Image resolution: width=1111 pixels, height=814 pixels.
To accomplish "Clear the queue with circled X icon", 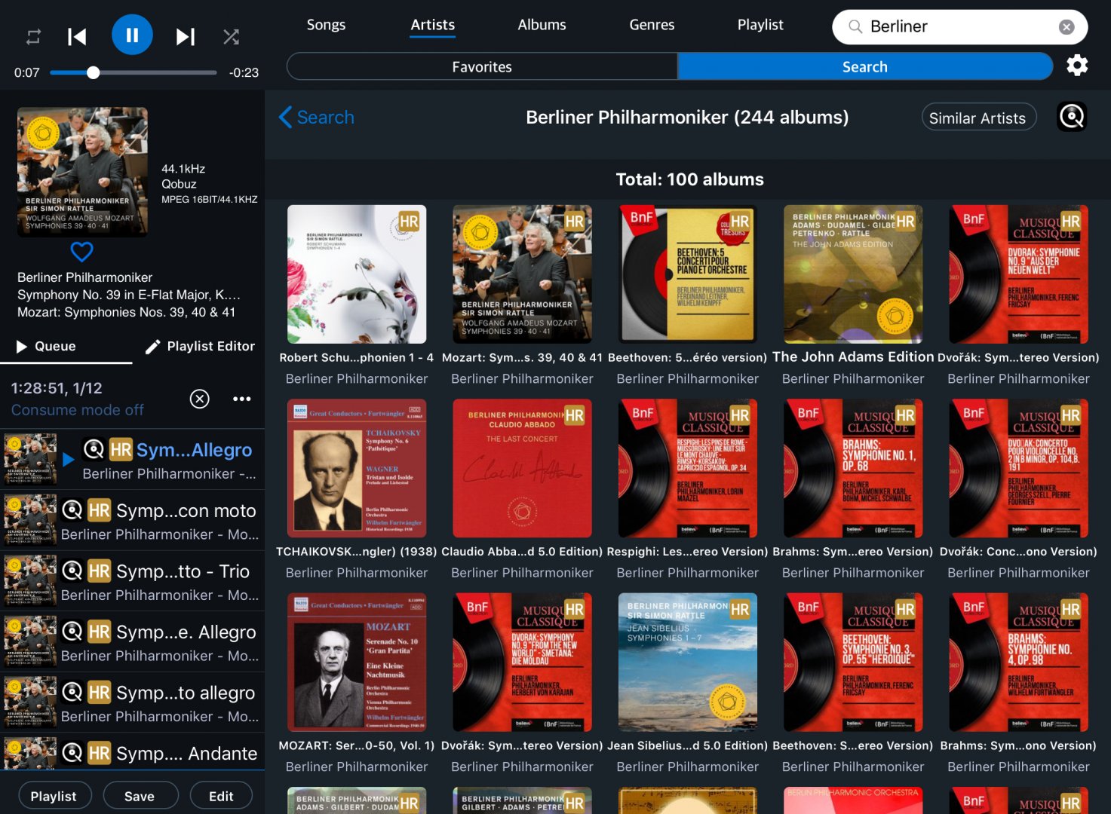I will click(x=200, y=399).
